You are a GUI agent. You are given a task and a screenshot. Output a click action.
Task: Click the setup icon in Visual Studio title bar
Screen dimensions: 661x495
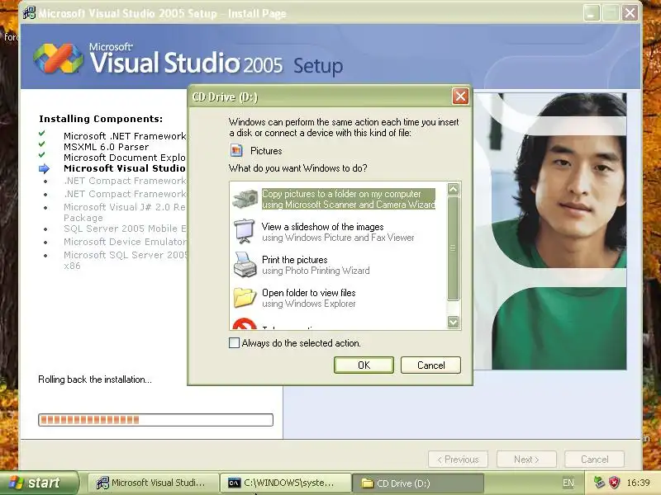(x=30, y=13)
